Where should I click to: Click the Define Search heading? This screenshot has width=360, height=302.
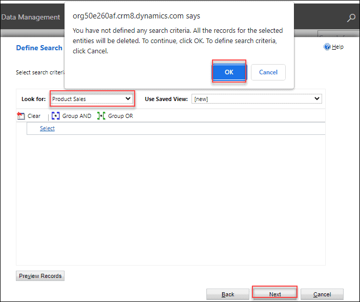click(x=39, y=48)
